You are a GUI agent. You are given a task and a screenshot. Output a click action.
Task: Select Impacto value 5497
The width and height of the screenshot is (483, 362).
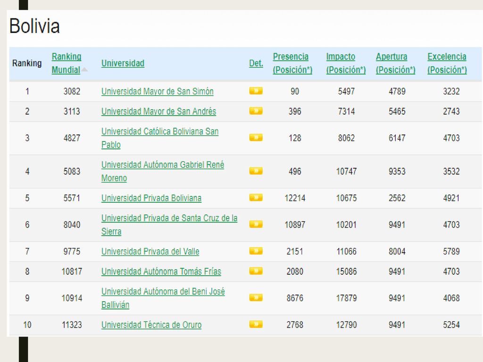click(x=346, y=91)
